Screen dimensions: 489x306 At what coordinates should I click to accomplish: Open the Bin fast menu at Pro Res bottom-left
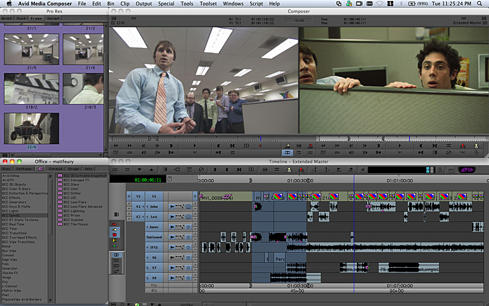(x=5, y=155)
